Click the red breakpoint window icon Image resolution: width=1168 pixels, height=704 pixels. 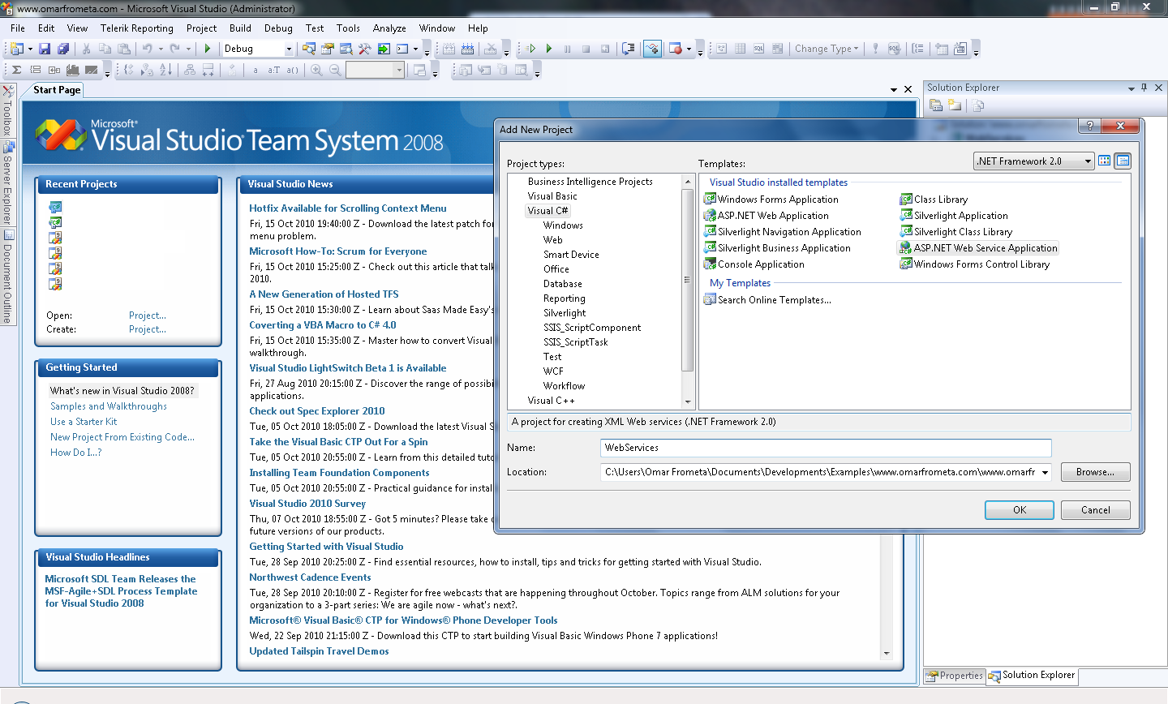point(676,49)
